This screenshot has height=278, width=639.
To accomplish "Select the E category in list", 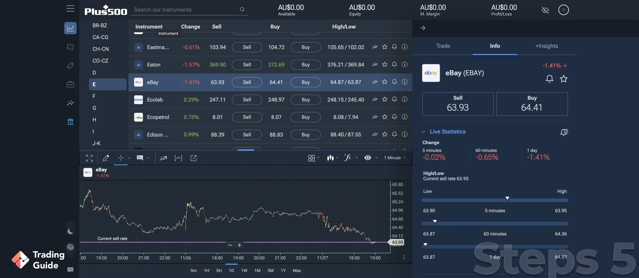I will (108, 84).
